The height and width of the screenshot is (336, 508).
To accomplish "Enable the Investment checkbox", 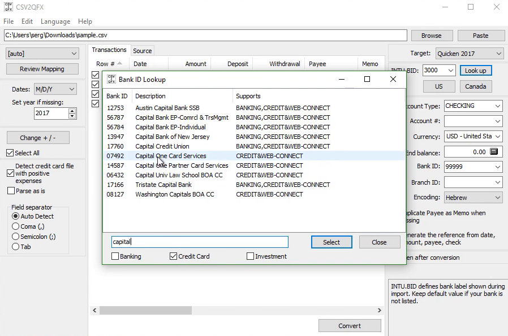I will point(250,256).
